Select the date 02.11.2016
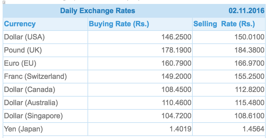Viewport: 271px width, 138px height. tap(246, 11)
